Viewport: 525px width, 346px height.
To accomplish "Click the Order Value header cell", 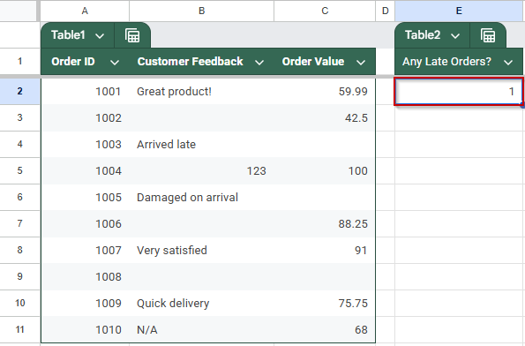I will [325, 62].
